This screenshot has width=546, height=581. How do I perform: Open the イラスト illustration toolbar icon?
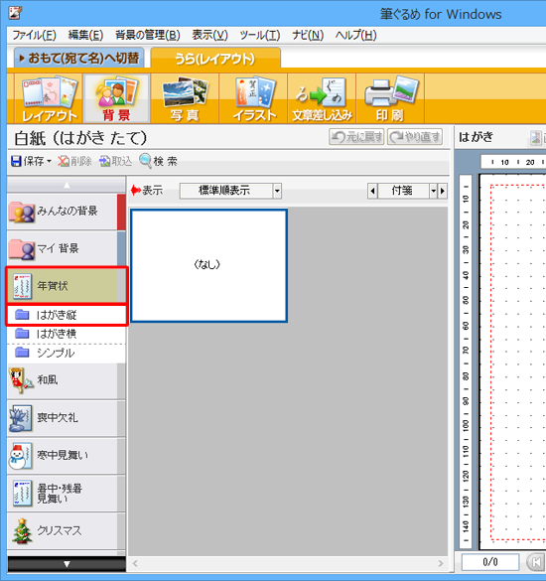[254, 98]
